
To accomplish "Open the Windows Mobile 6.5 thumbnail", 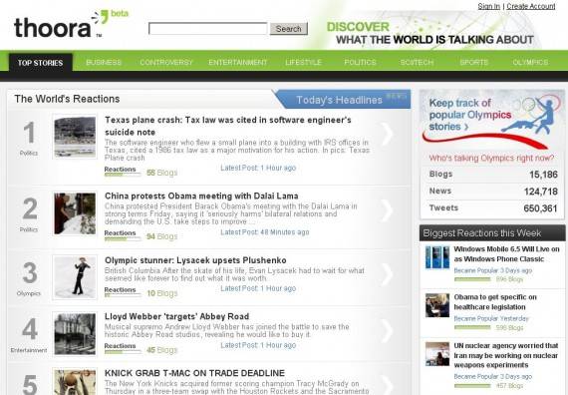I will 437,257.
